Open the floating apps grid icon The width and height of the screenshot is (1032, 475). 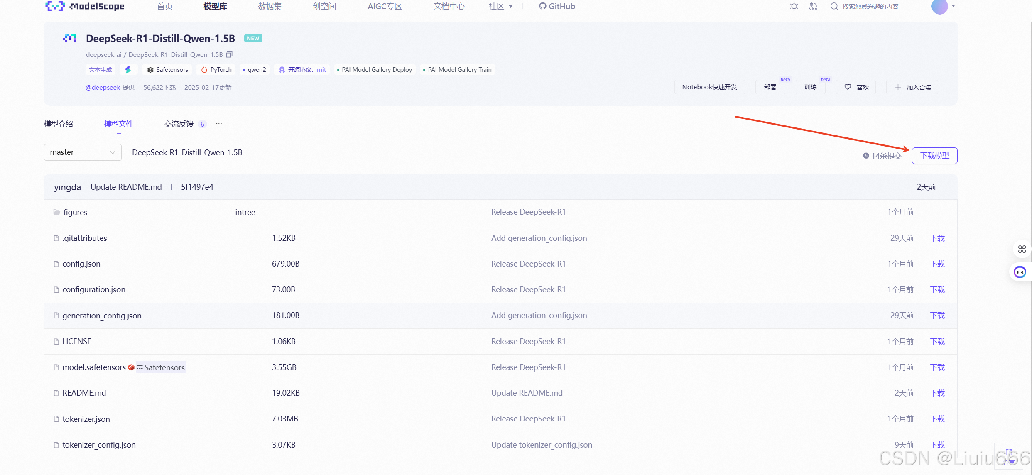pos(1022,249)
